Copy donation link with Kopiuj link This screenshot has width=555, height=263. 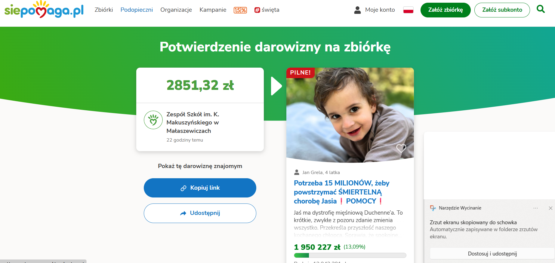(200, 188)
